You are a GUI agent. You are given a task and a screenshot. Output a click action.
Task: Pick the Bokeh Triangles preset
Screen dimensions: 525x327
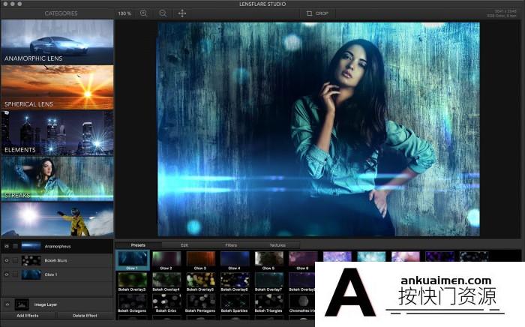pos(268,303)
